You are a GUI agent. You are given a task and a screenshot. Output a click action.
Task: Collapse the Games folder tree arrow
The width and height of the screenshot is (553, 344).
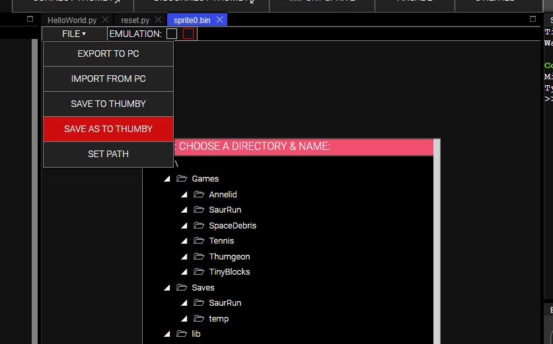pyautogui.click(x=167, y=179)
